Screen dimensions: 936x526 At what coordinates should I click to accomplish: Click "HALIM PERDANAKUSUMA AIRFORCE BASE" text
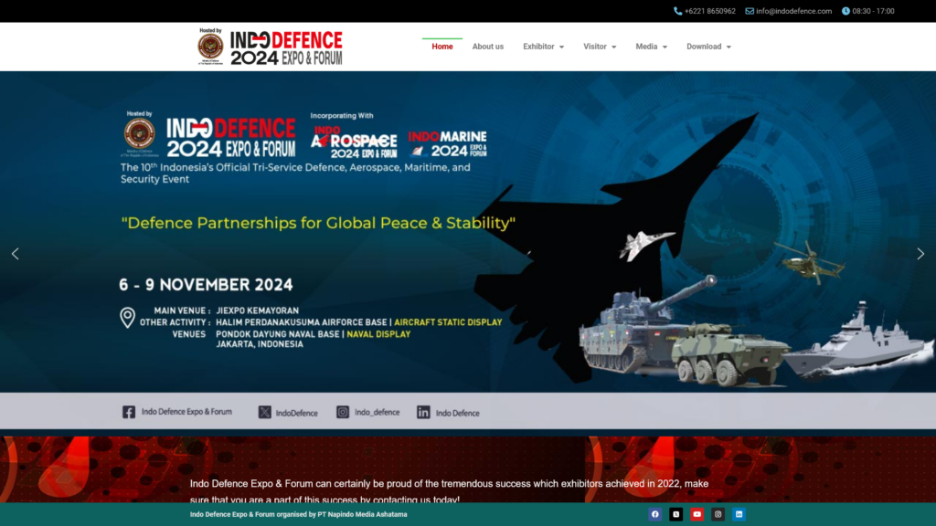pos(302,322)
